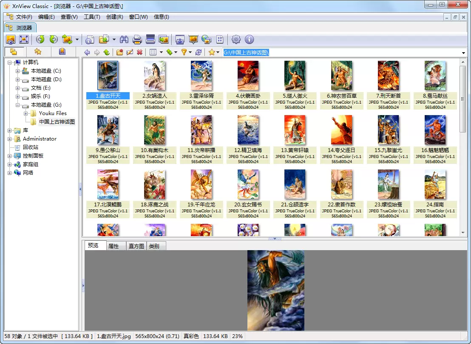
Task: Select the 12.精卫填海 thumbnail
Action: (x=248, y=139)
